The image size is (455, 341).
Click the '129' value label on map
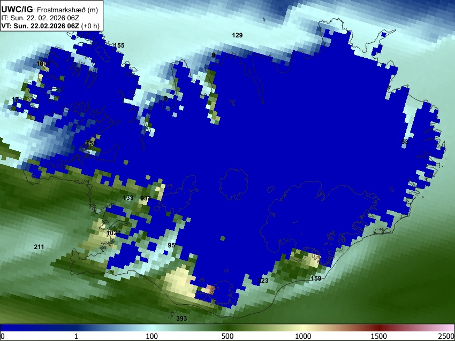[x=237, y=35]
